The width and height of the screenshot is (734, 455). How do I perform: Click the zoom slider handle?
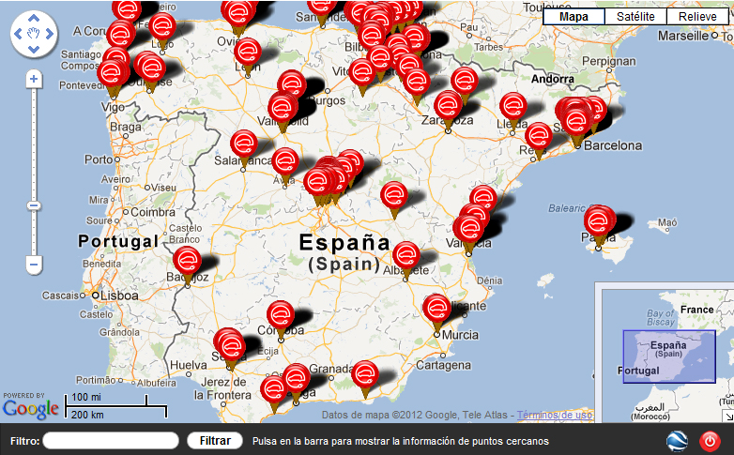34,205
